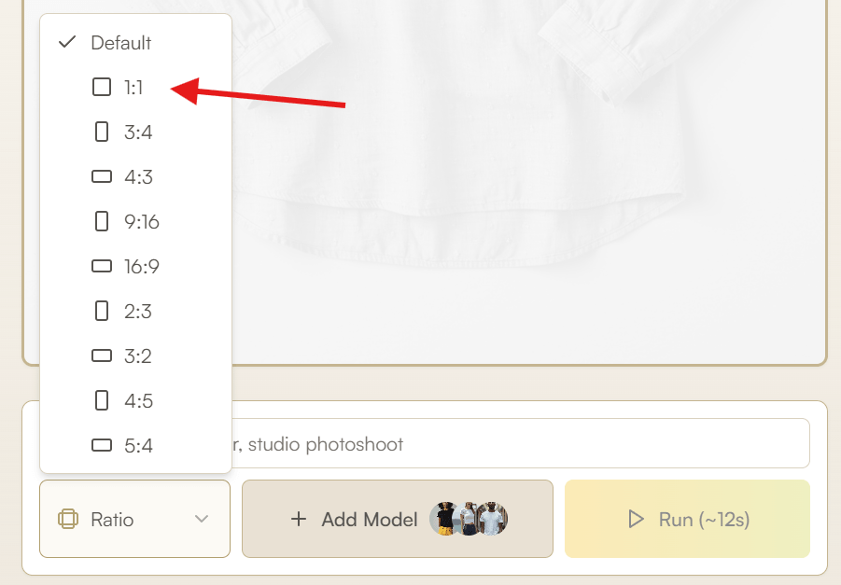Select the 4:5 portrait ratio icon
Viewport: 841px width, 585px height.
(102, 401)
